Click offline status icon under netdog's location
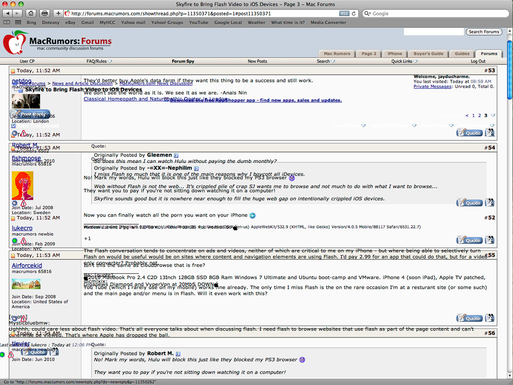This screenshot has height=385, width=513. [x=15, y=133]
